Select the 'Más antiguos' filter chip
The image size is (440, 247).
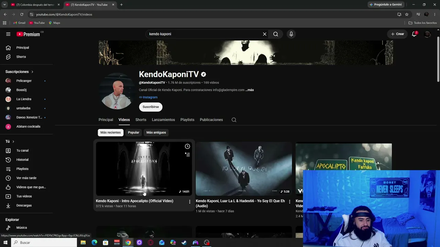[x=156, y=132]
